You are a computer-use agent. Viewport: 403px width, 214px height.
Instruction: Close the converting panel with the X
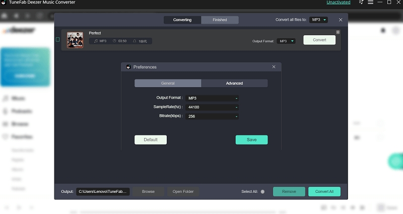341,20
